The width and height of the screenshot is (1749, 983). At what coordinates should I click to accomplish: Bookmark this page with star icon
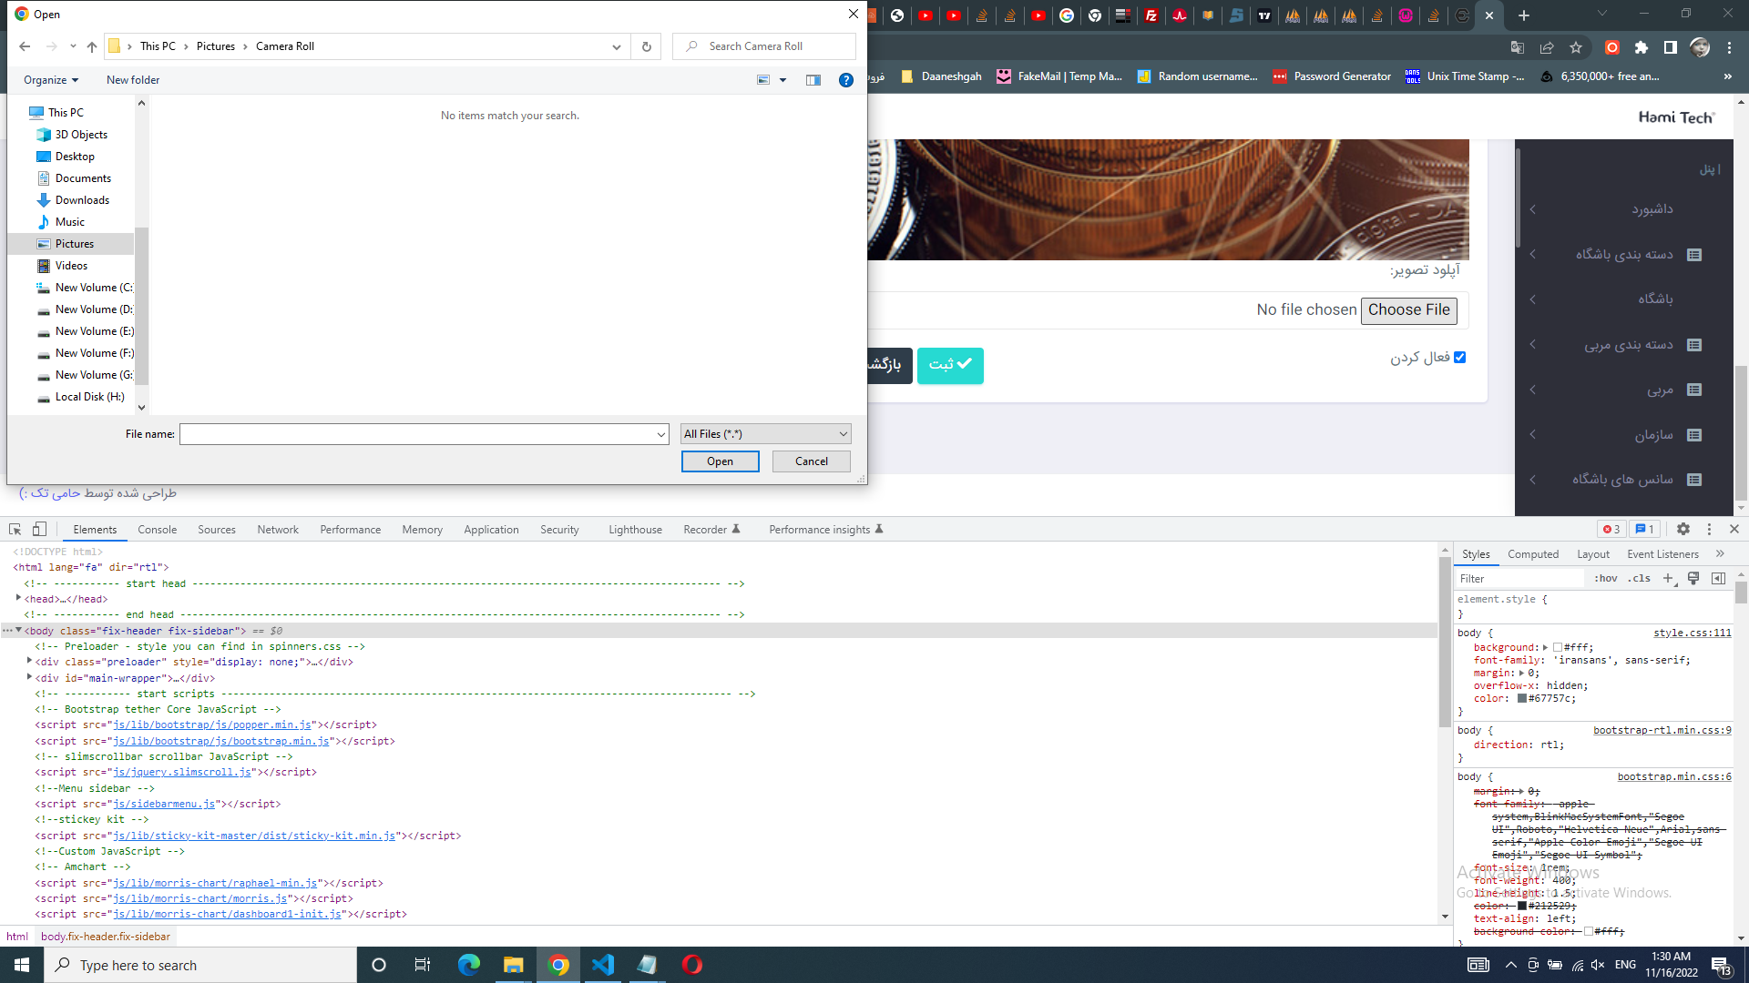1576,47
